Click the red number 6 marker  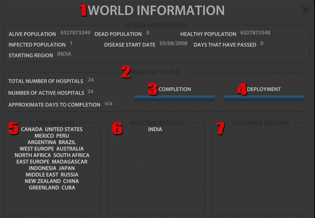click(x=117, y=129)
